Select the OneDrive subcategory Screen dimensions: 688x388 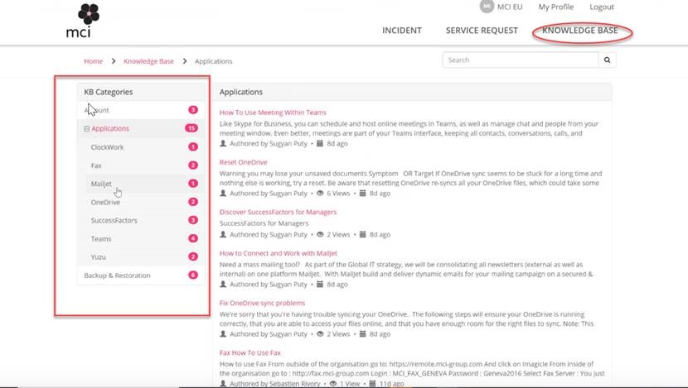tap(105, 203)
